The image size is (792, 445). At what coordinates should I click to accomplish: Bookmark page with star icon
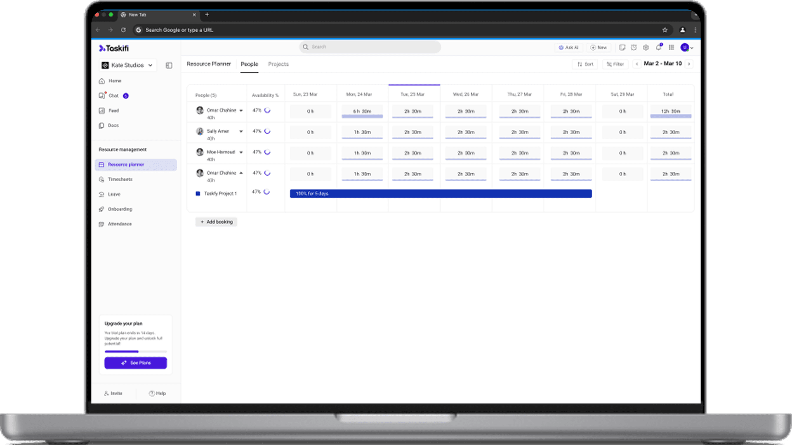(x=665, y=30)
